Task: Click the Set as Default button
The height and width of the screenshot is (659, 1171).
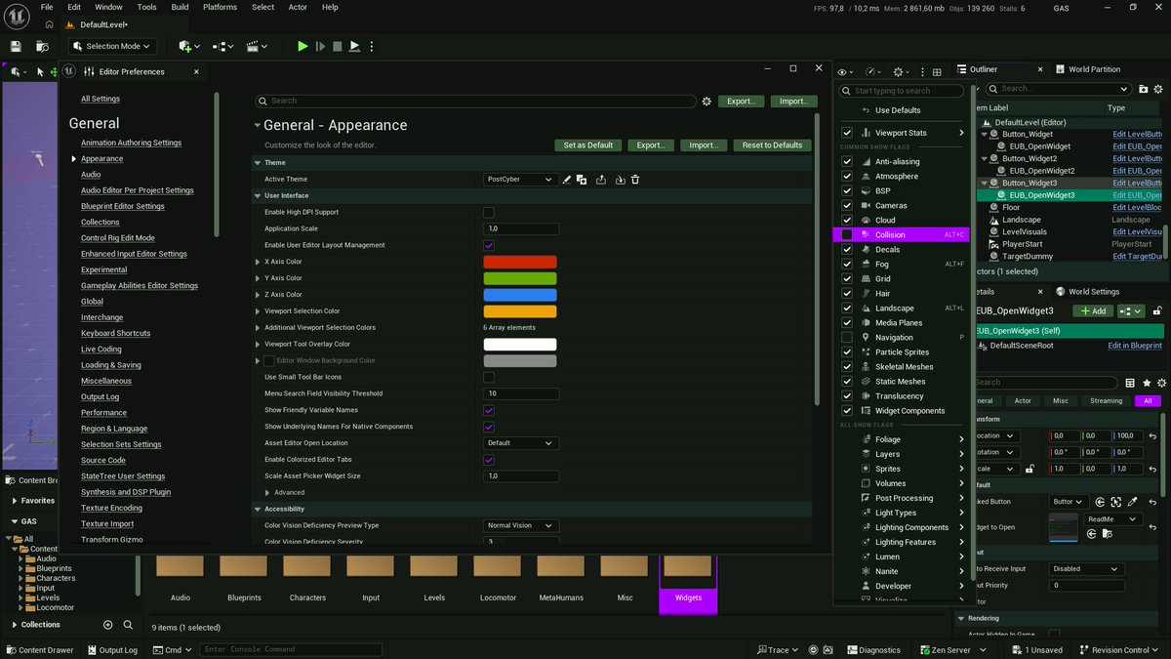Action: pyautogui.click(x=588, y=144)
